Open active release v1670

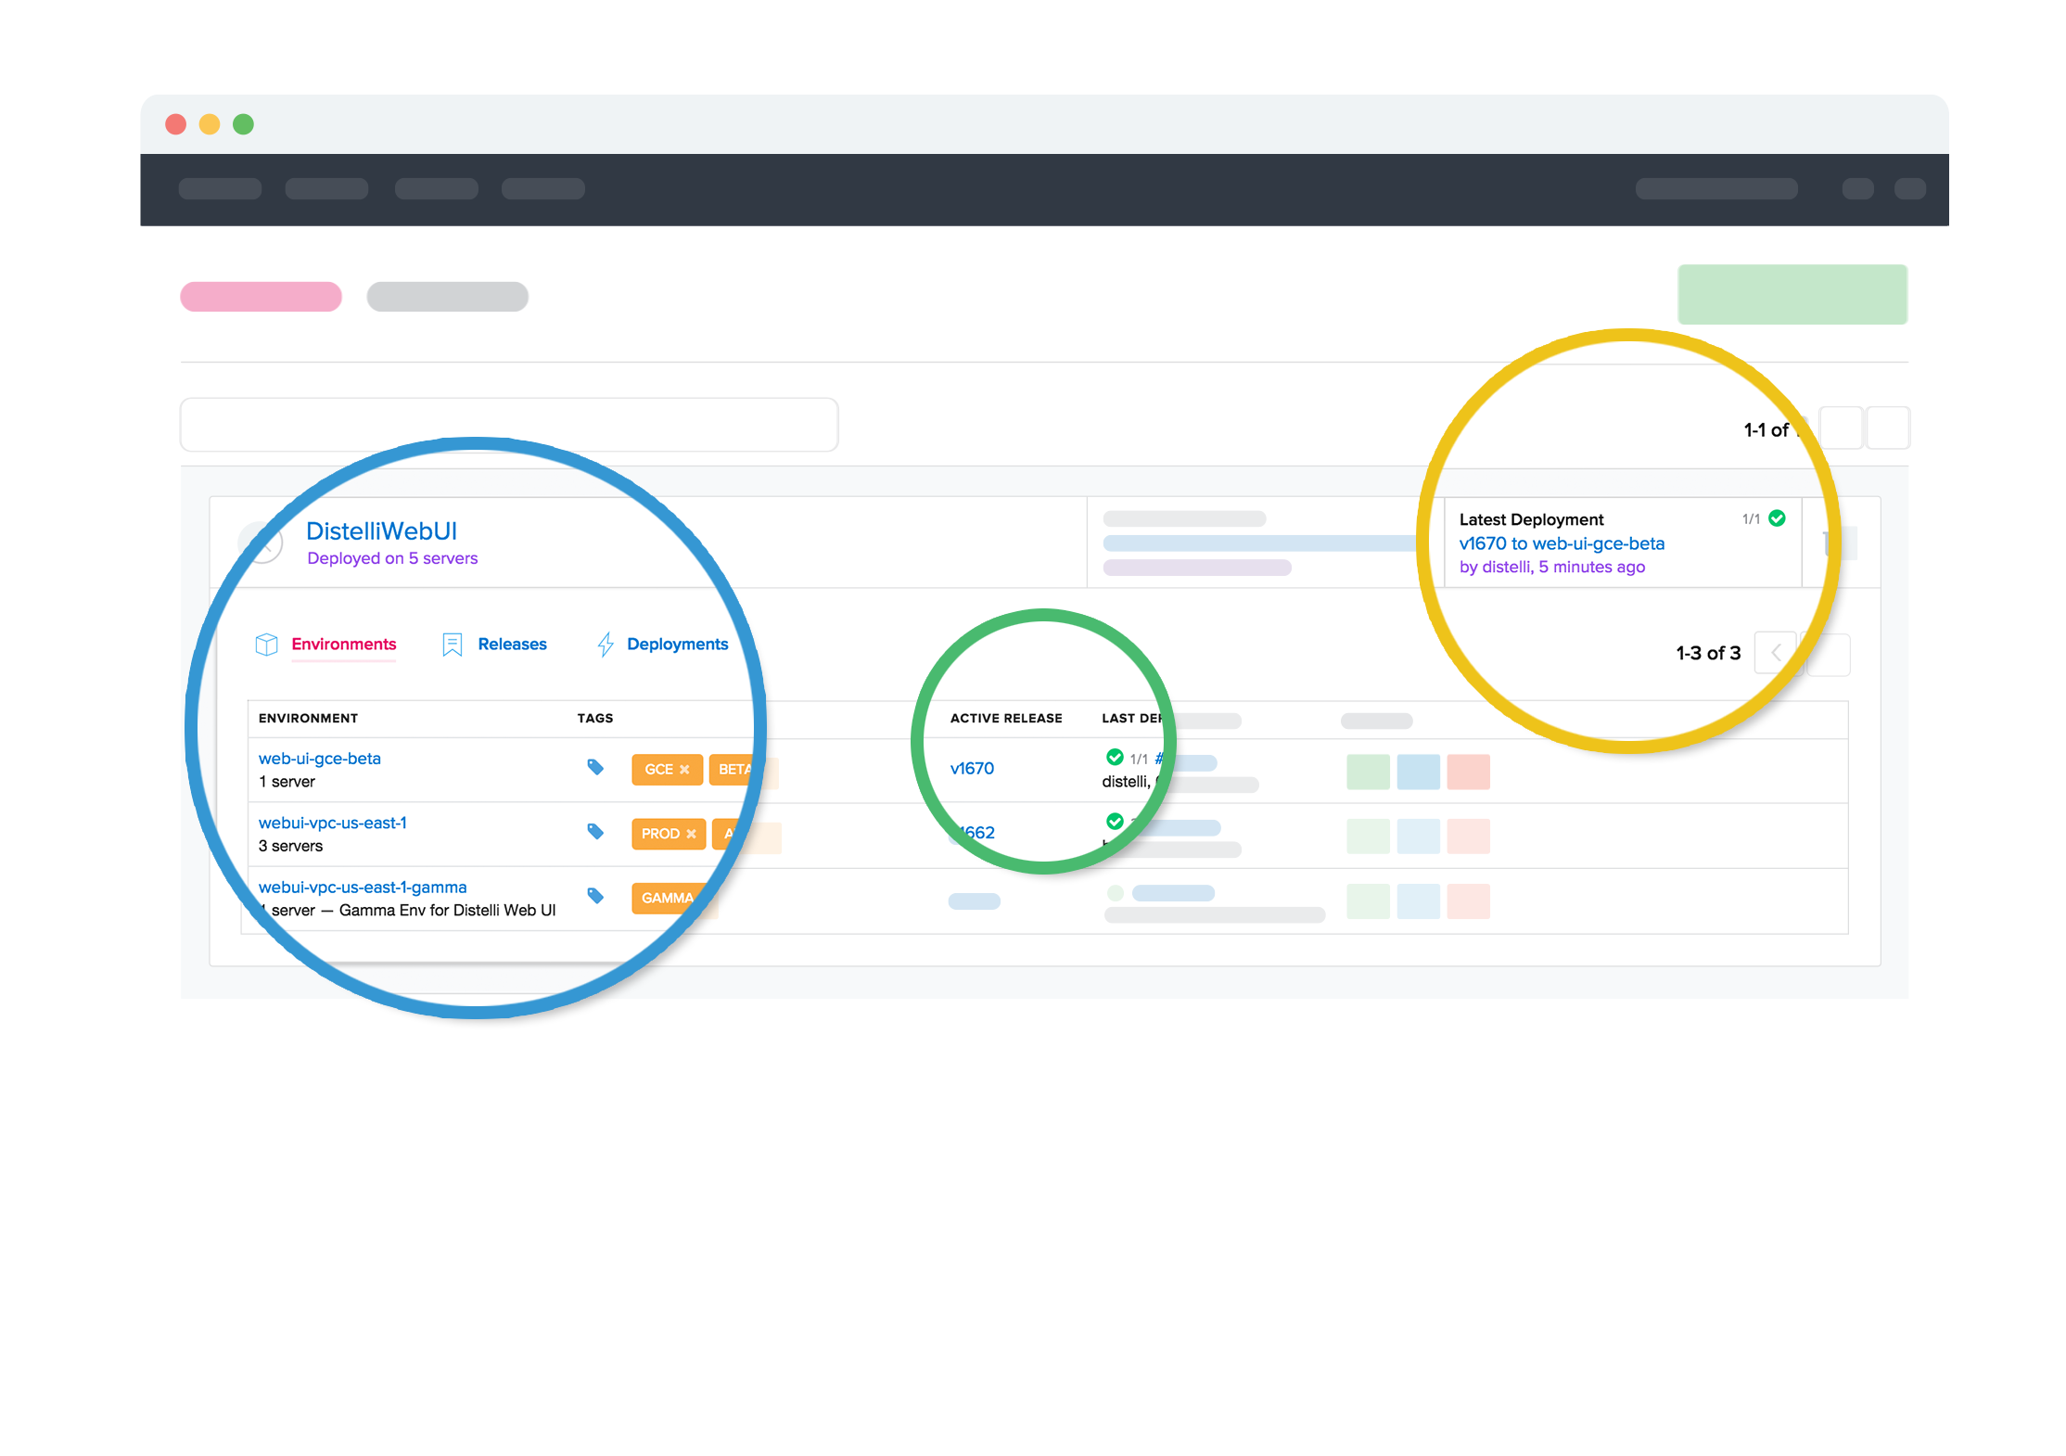click(x=972, y=769)
